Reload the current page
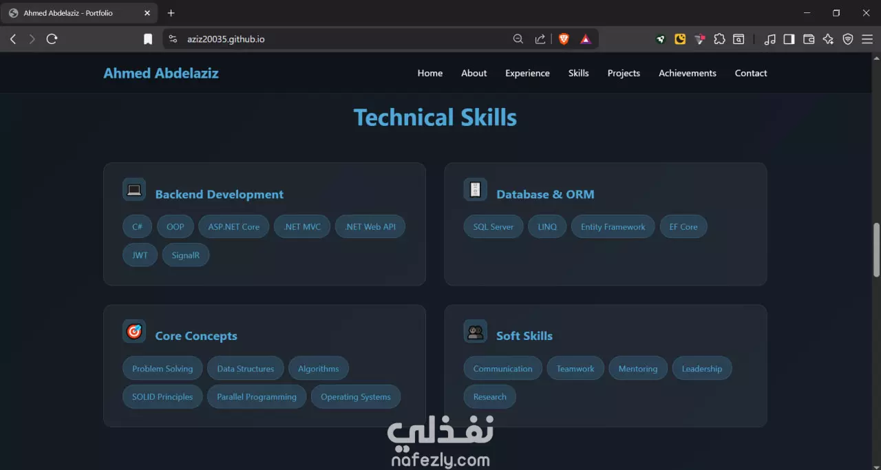The image size is (881, 470). click(x=52, y=39)
